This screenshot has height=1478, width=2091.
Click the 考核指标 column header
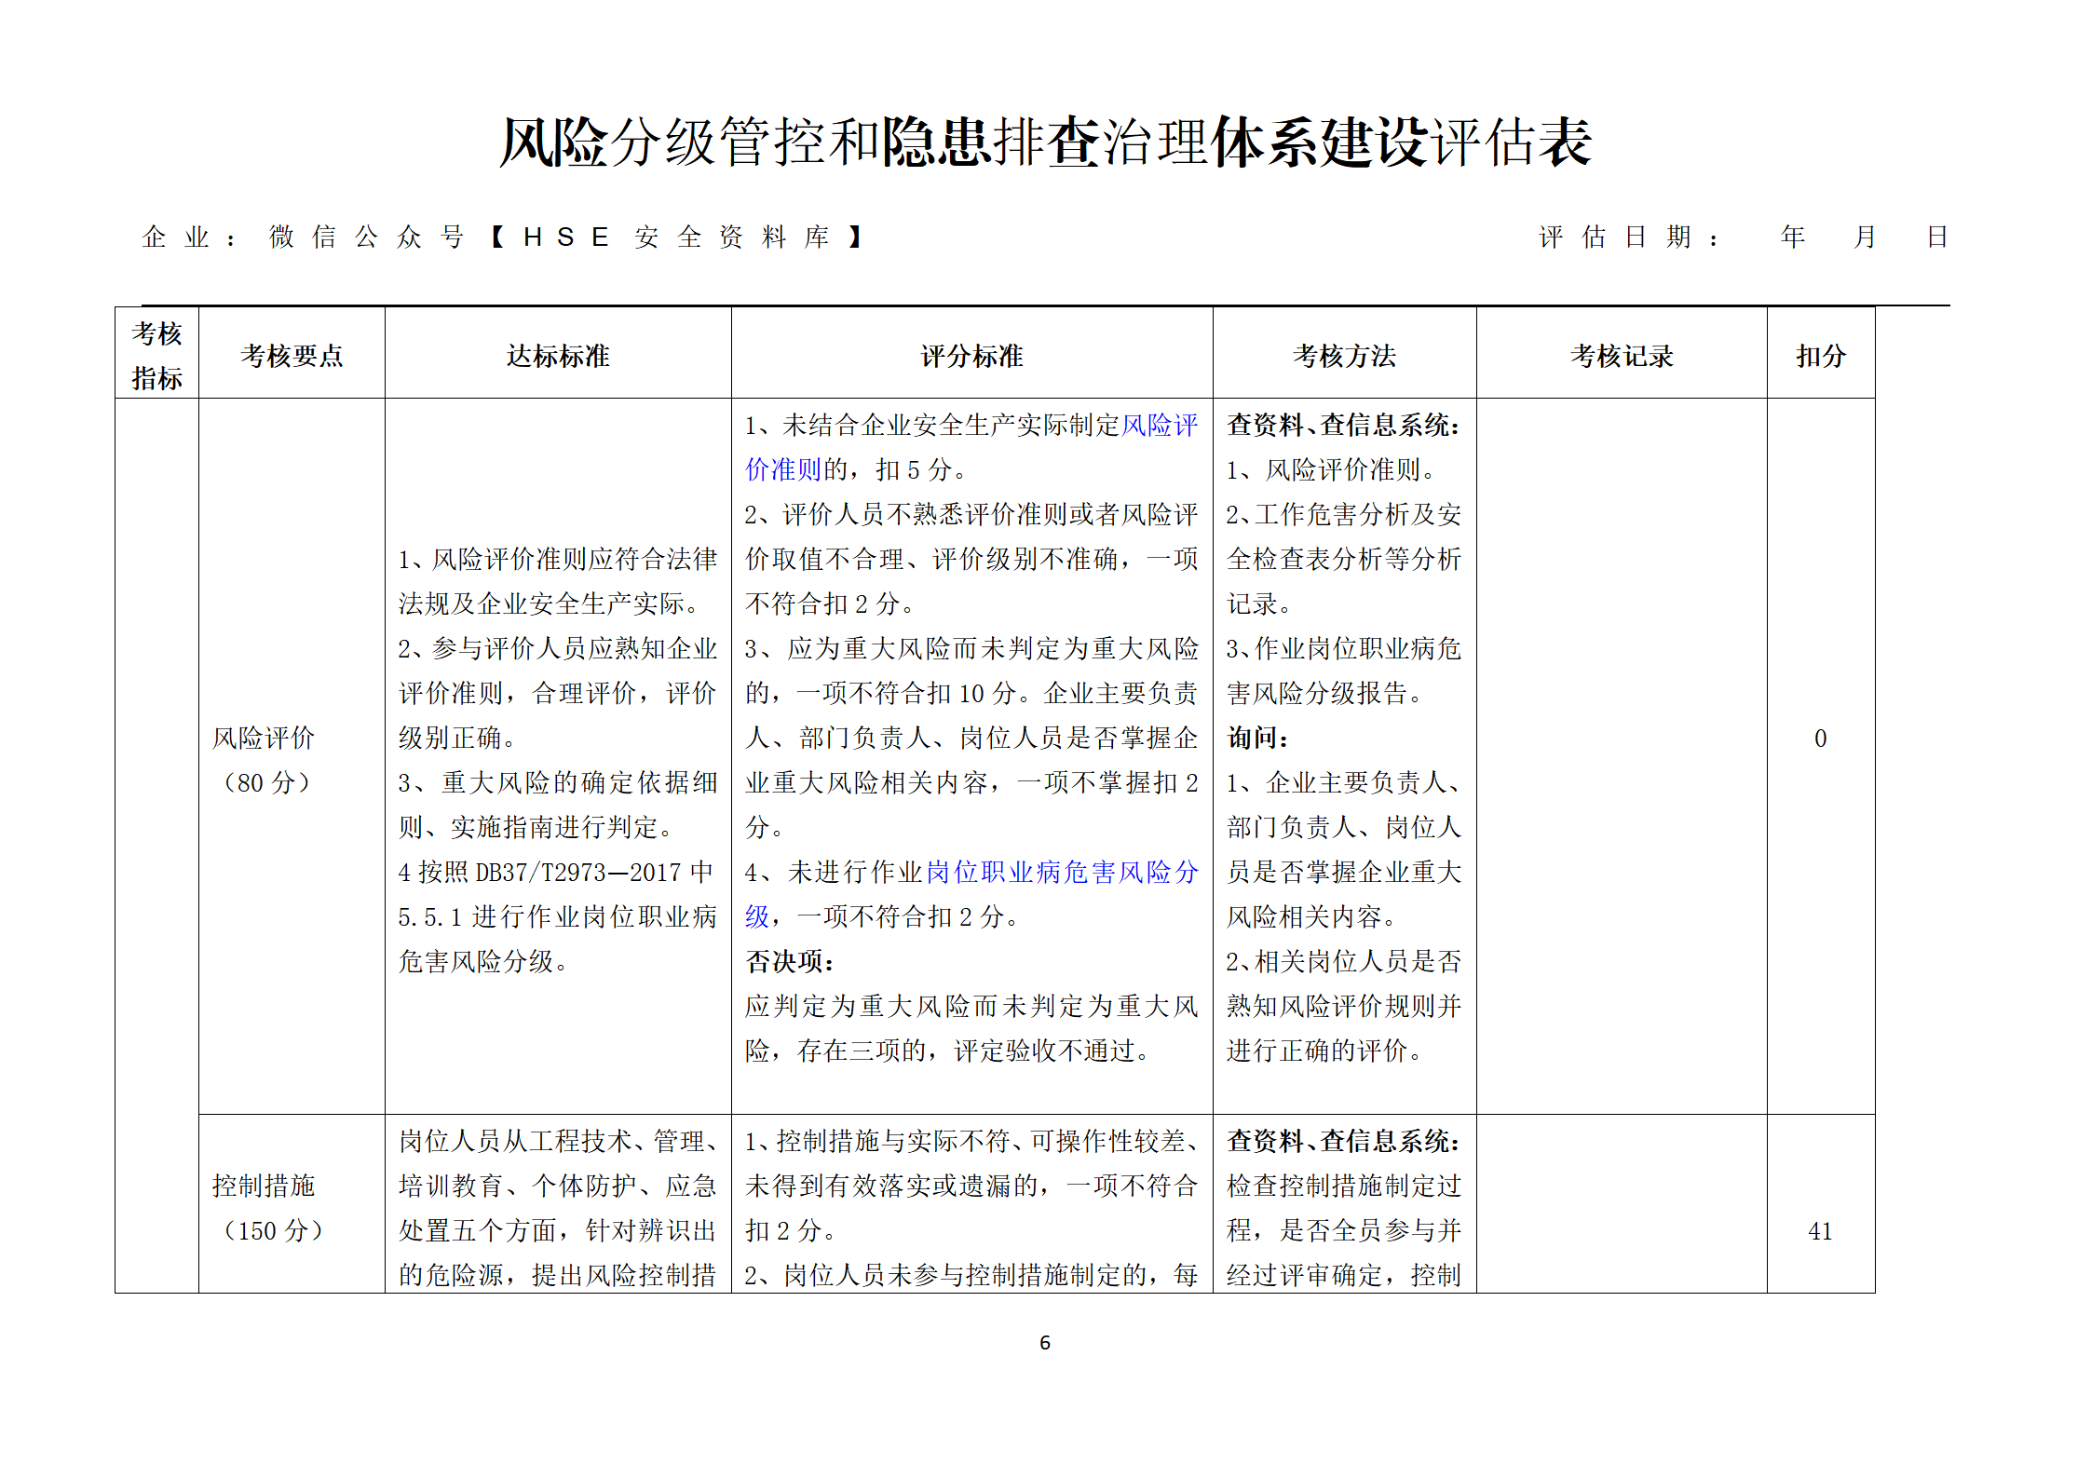point(156,355)
